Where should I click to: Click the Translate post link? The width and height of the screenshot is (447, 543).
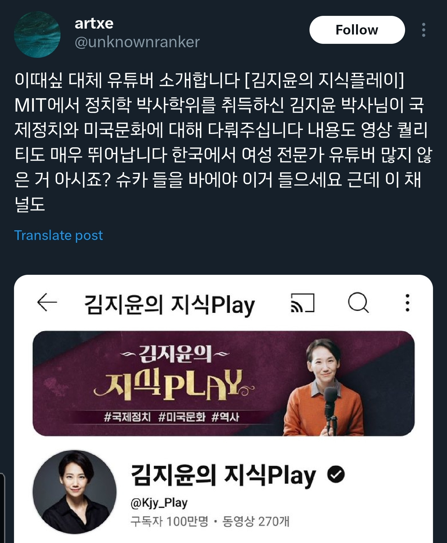pyautogui.click(x=58, y=235)
